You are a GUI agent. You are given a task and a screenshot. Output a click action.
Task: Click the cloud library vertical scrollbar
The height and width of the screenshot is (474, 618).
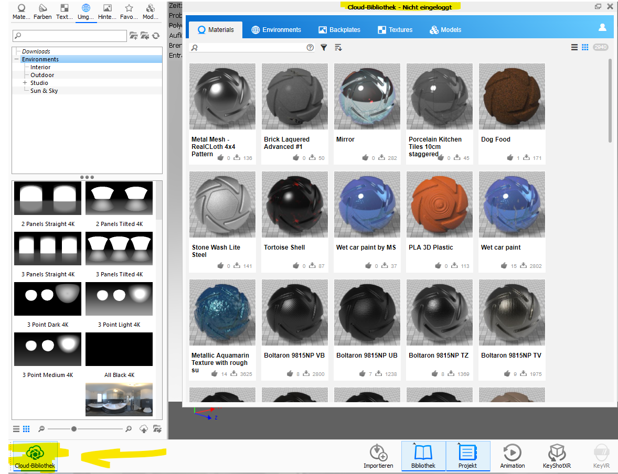point(610,101)
